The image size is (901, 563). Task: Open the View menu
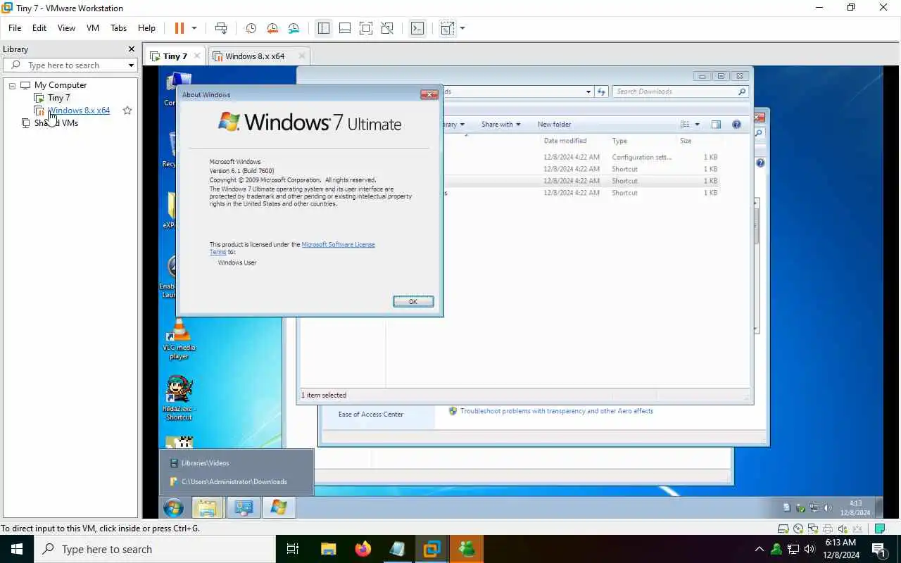pos(66,28)
